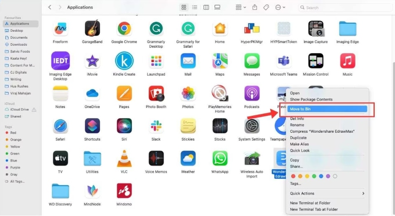Select the Kindle Create icon
This screenshot has height=216, width=395.
pos(124,61)
